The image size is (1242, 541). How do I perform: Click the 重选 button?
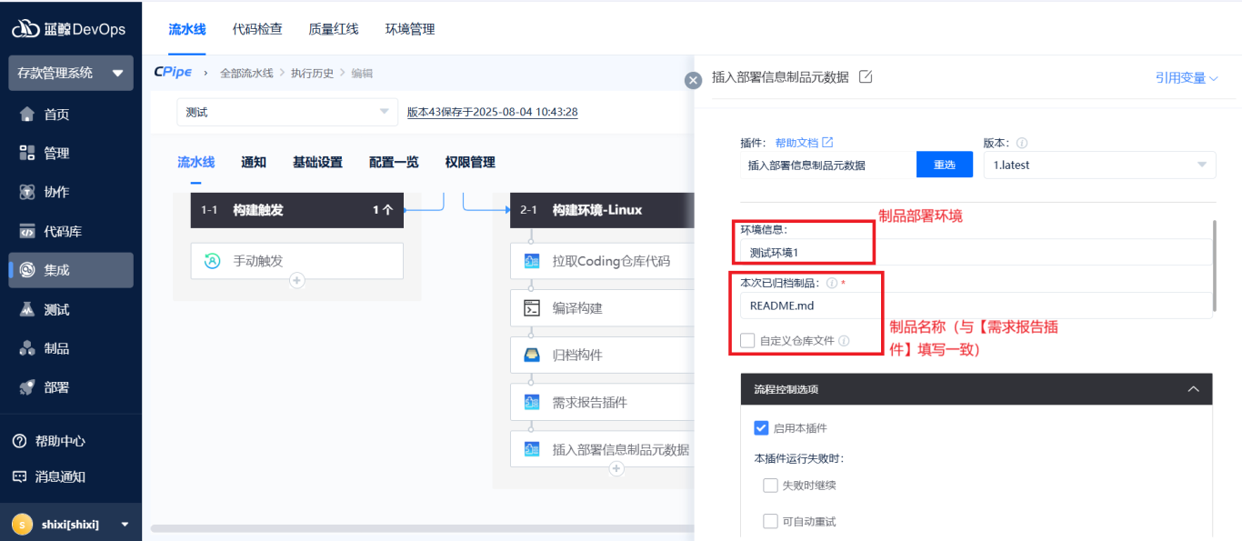(945, 165)
